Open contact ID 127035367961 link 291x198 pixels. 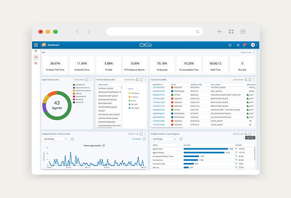coord(159,87)
